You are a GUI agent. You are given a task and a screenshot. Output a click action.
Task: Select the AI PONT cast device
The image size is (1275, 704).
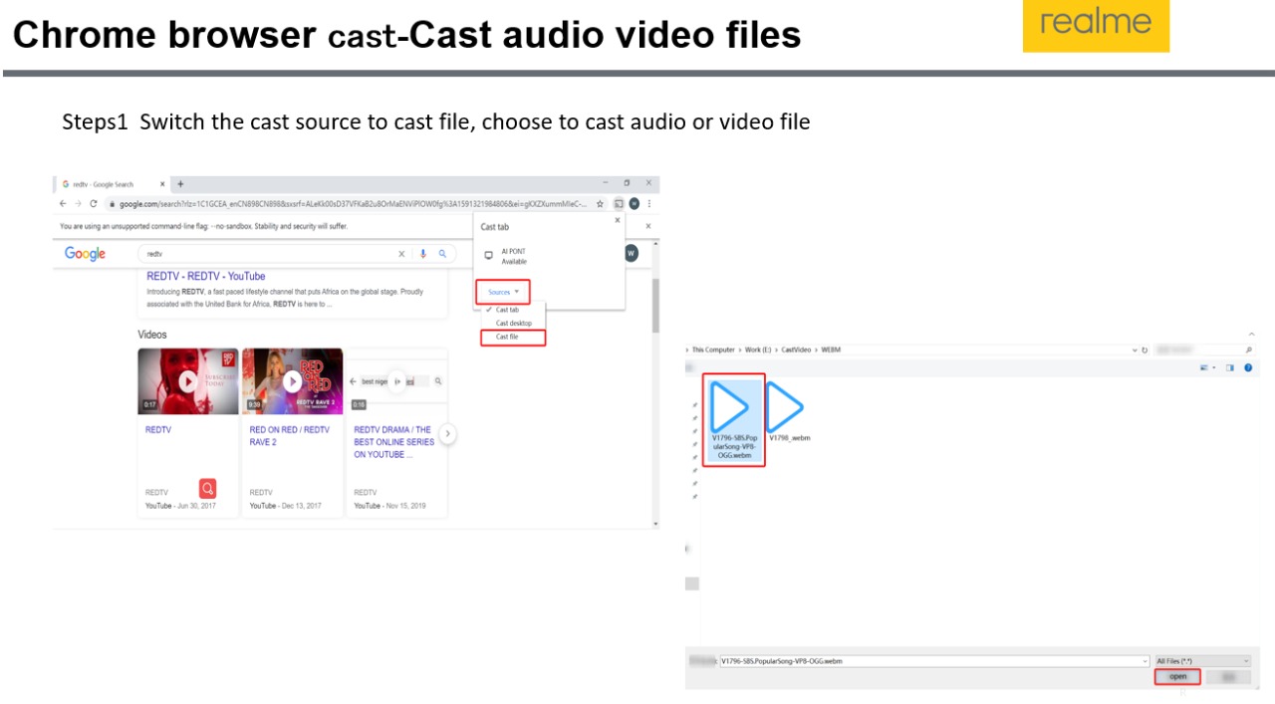(x=512, y=256)
